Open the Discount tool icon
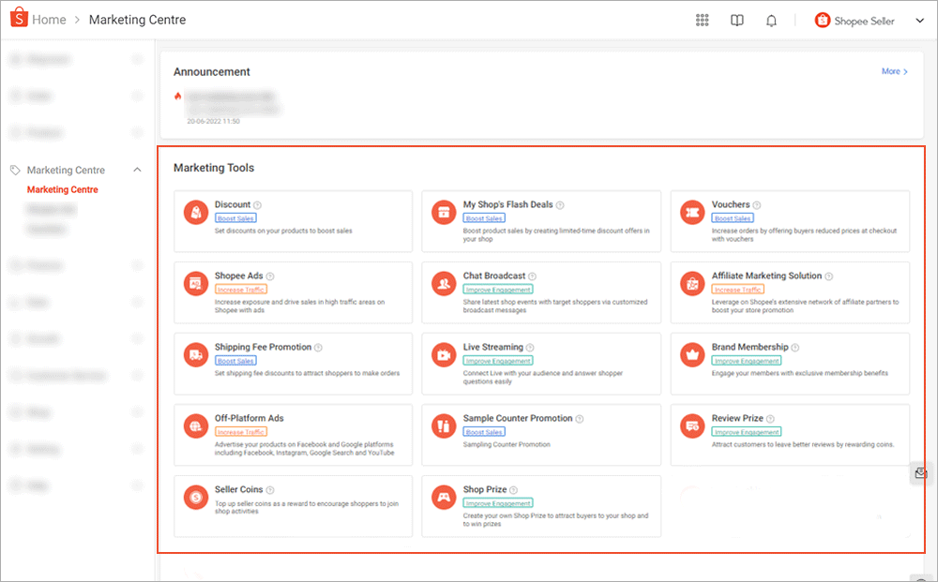The height and width of the screenshot is (582, 938). tap(195, 212)
